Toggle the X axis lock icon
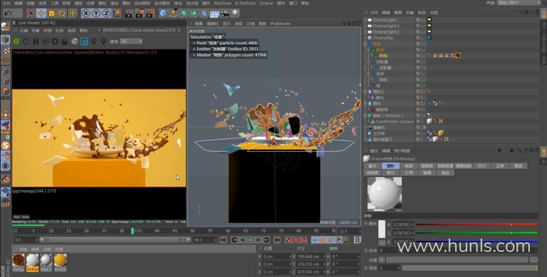 (85, 13)
